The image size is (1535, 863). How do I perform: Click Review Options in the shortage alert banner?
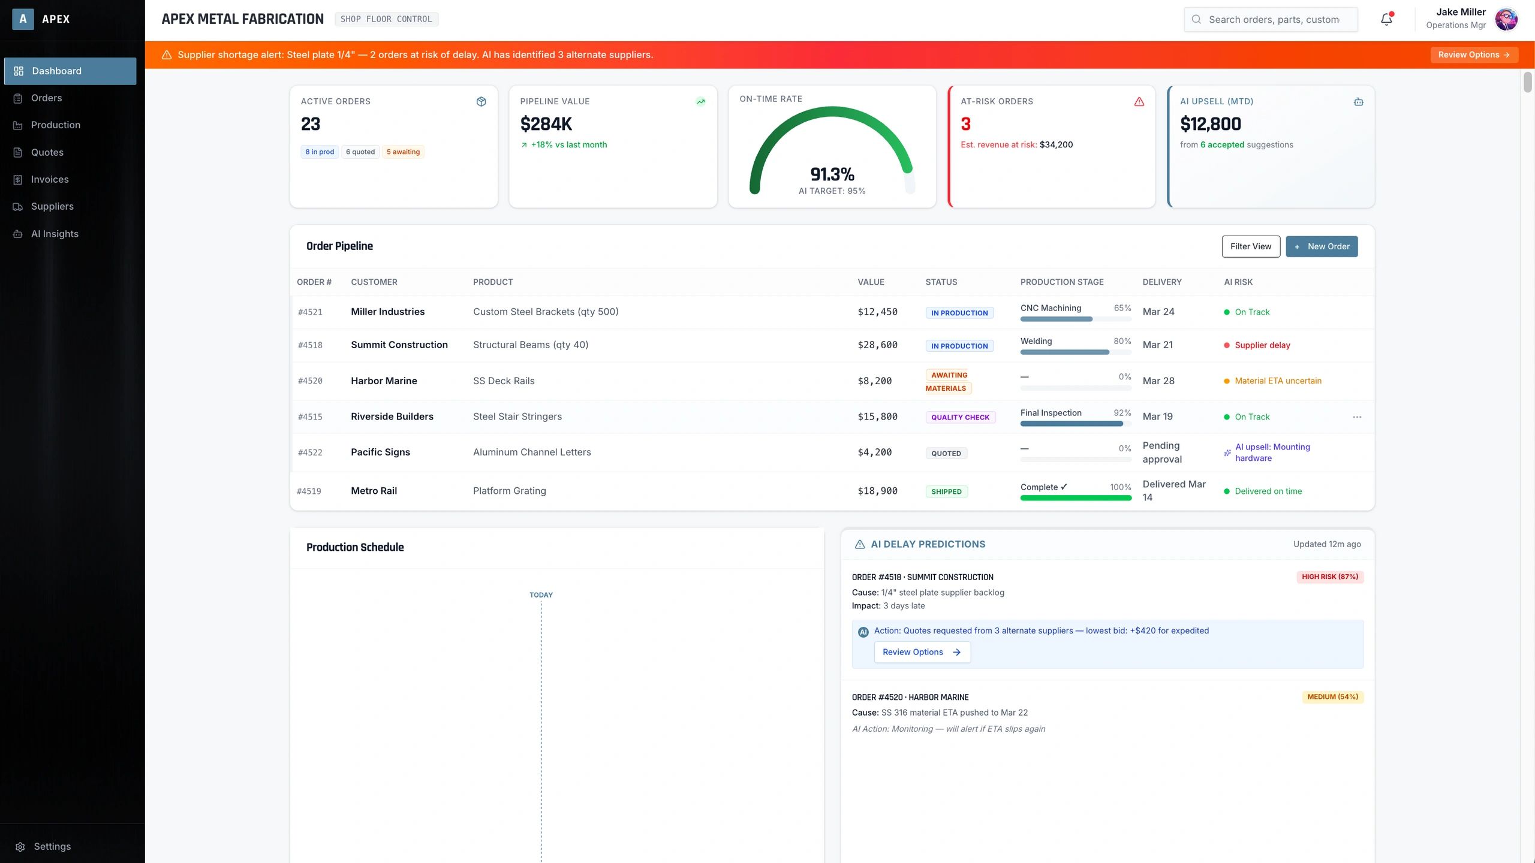(1474, 54)
